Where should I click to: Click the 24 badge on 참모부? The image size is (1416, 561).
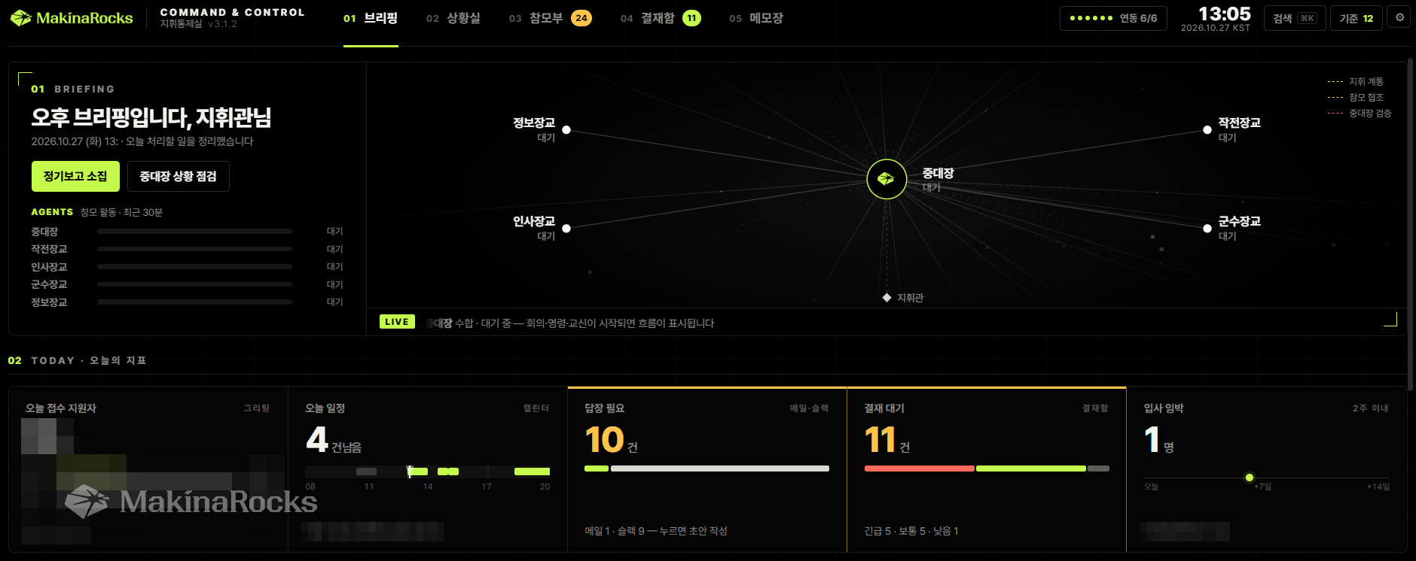581,18
